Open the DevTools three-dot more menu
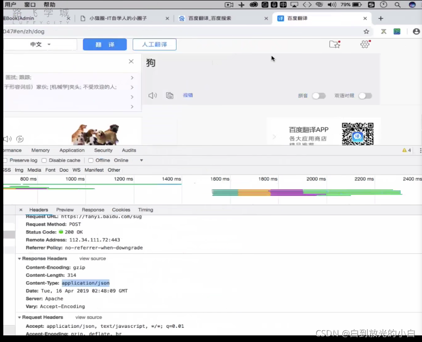The width and height of the screenshot is (422, 342). pos(420,150)
